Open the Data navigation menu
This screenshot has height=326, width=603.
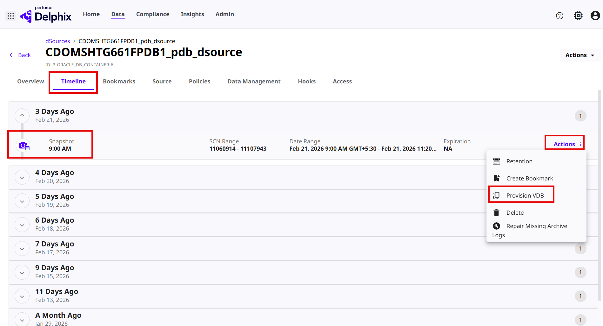pyautogui.click(x=118, y=14)
